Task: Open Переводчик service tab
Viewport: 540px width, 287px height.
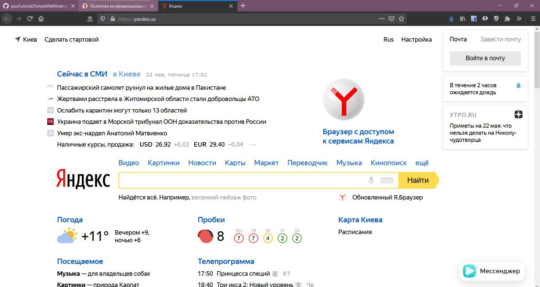Action: tap(308, 162)
